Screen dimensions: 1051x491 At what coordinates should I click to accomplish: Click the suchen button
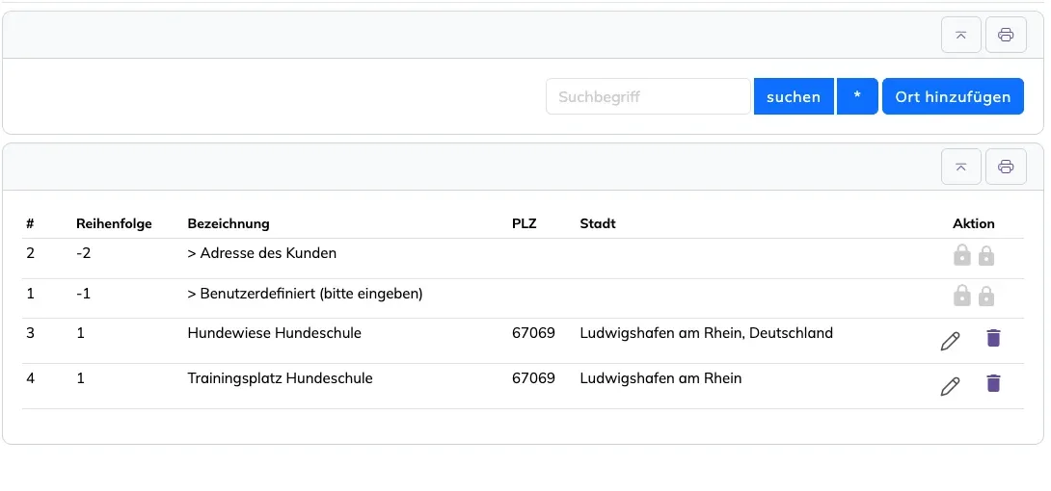(x=794, y=96)
